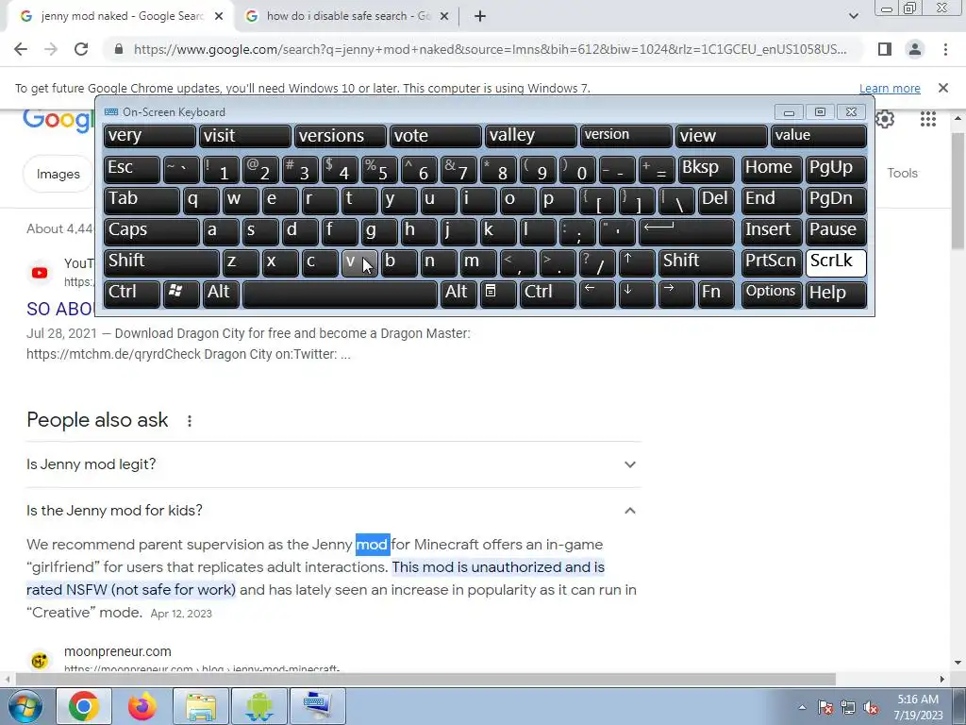The height and width of the screenshot is (725, 966).
Task: Toggle the Caps key on keyboard
Action: click(x=151, y=231)
